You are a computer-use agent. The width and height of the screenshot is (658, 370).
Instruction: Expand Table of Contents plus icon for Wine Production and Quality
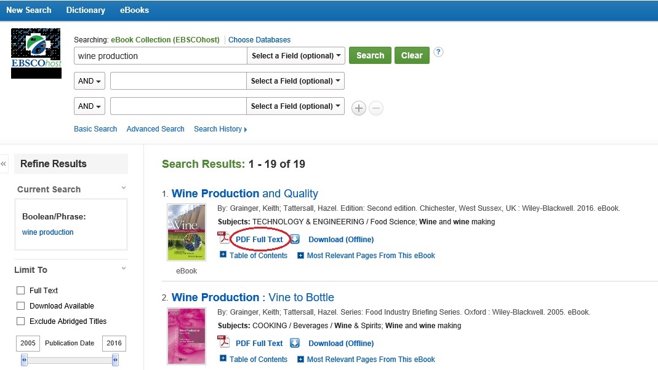coord(223,255)
